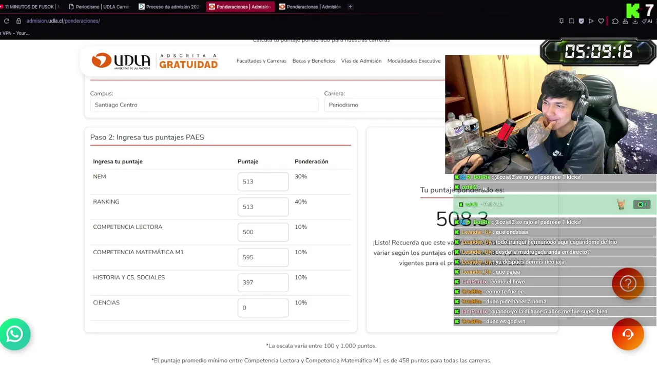Click the VPN bookmark in bookmarks bar

(x=15, y=33)
